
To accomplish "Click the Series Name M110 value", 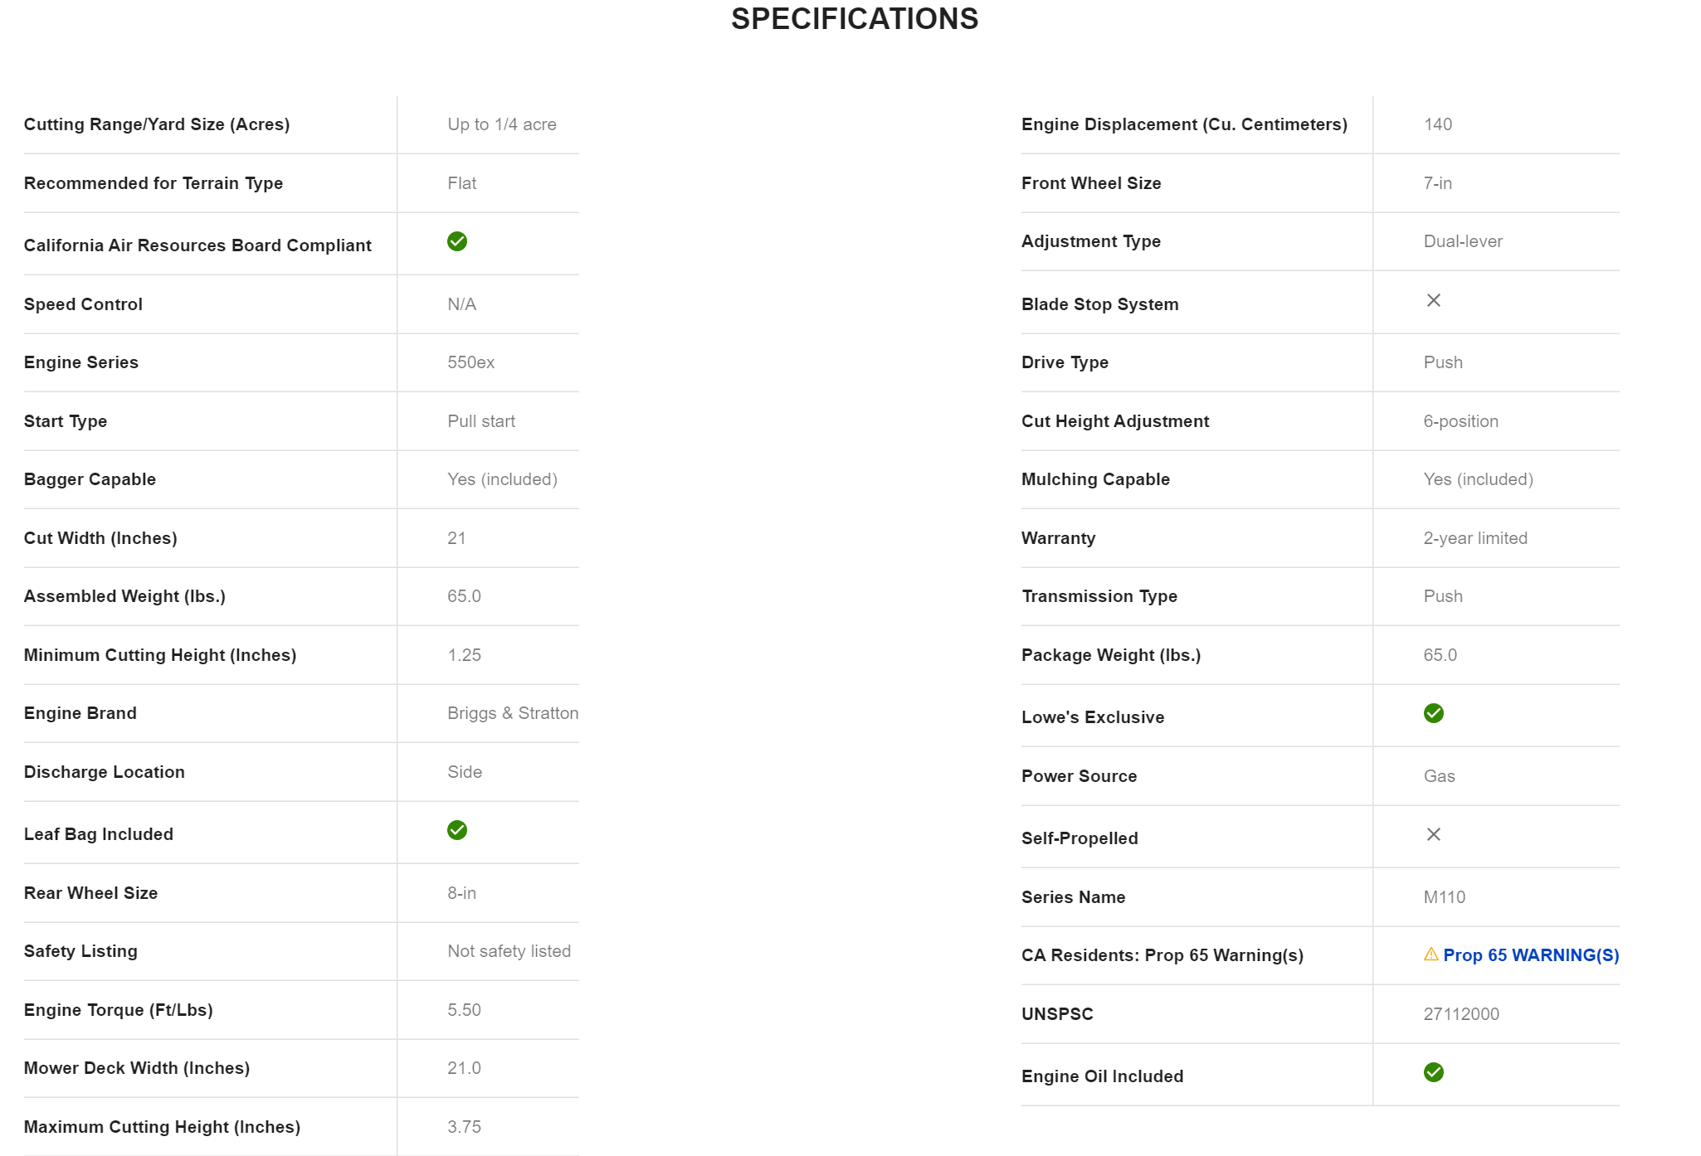I will point(1444,897).
